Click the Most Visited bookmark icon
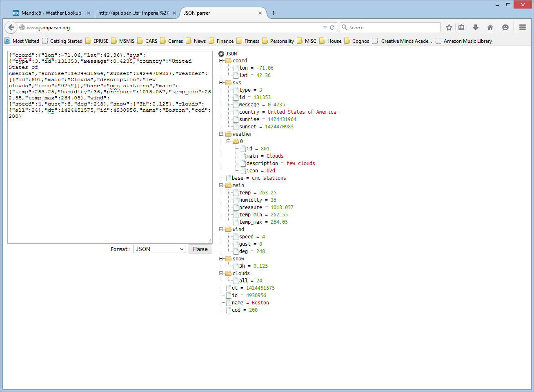Viewport: 534px width, 392px height. [x=7, y=41]
